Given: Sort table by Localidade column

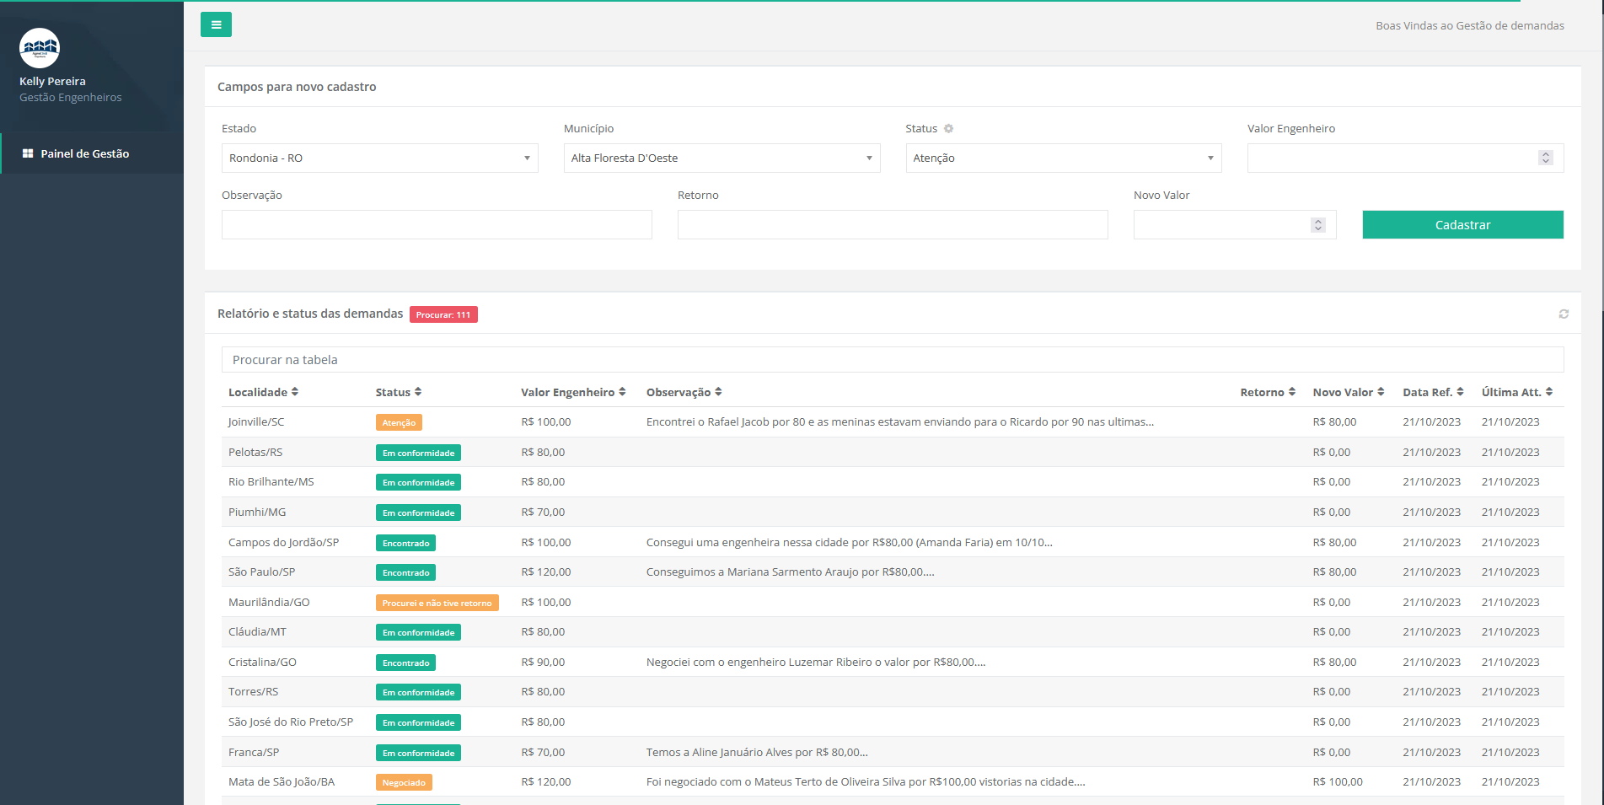Looking at the screenshot, I should coord(263,392).
